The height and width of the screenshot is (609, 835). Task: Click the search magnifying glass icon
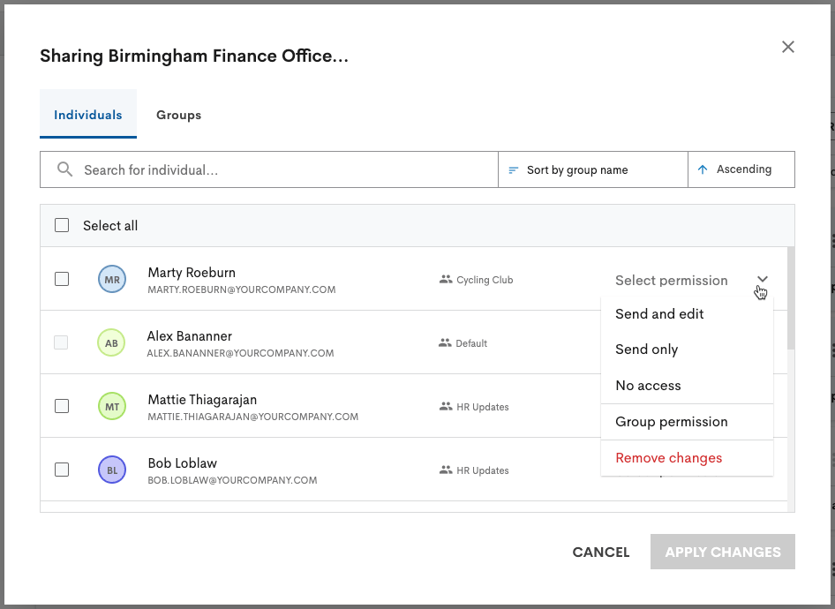[x=64, y=169]
